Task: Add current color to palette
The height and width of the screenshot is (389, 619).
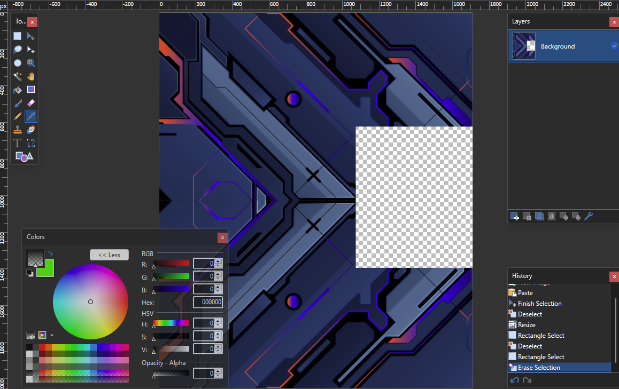Action: coord(30,336)
